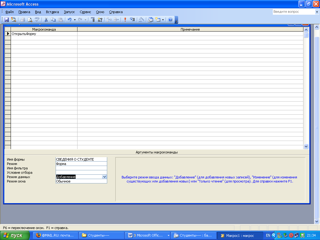Open the New Object dropdown arrow

[163, 20]
